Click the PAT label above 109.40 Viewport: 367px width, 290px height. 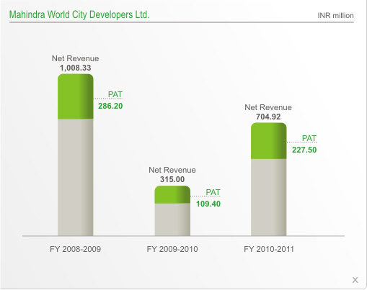pyautogui.click(x=213, y=192)
